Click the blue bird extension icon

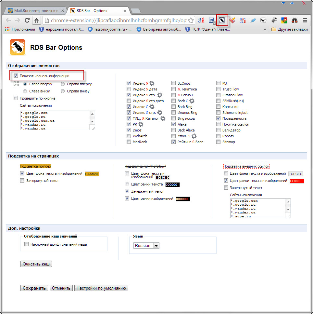pyautogui.click(x=253, y=20)
